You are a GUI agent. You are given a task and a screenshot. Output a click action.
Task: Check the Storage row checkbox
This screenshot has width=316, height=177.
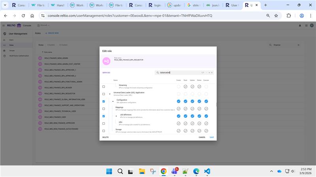103,131
